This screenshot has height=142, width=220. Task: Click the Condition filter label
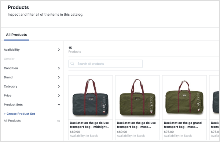11,68
